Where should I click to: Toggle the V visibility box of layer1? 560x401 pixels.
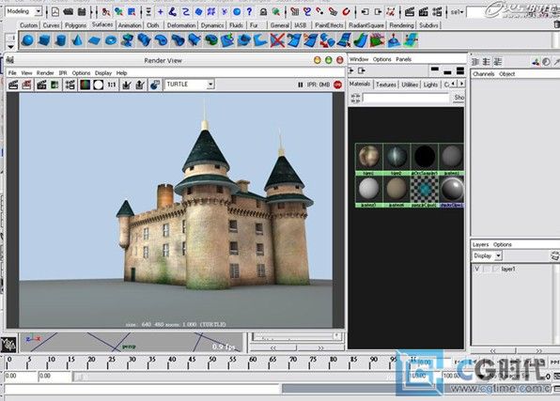476,269
